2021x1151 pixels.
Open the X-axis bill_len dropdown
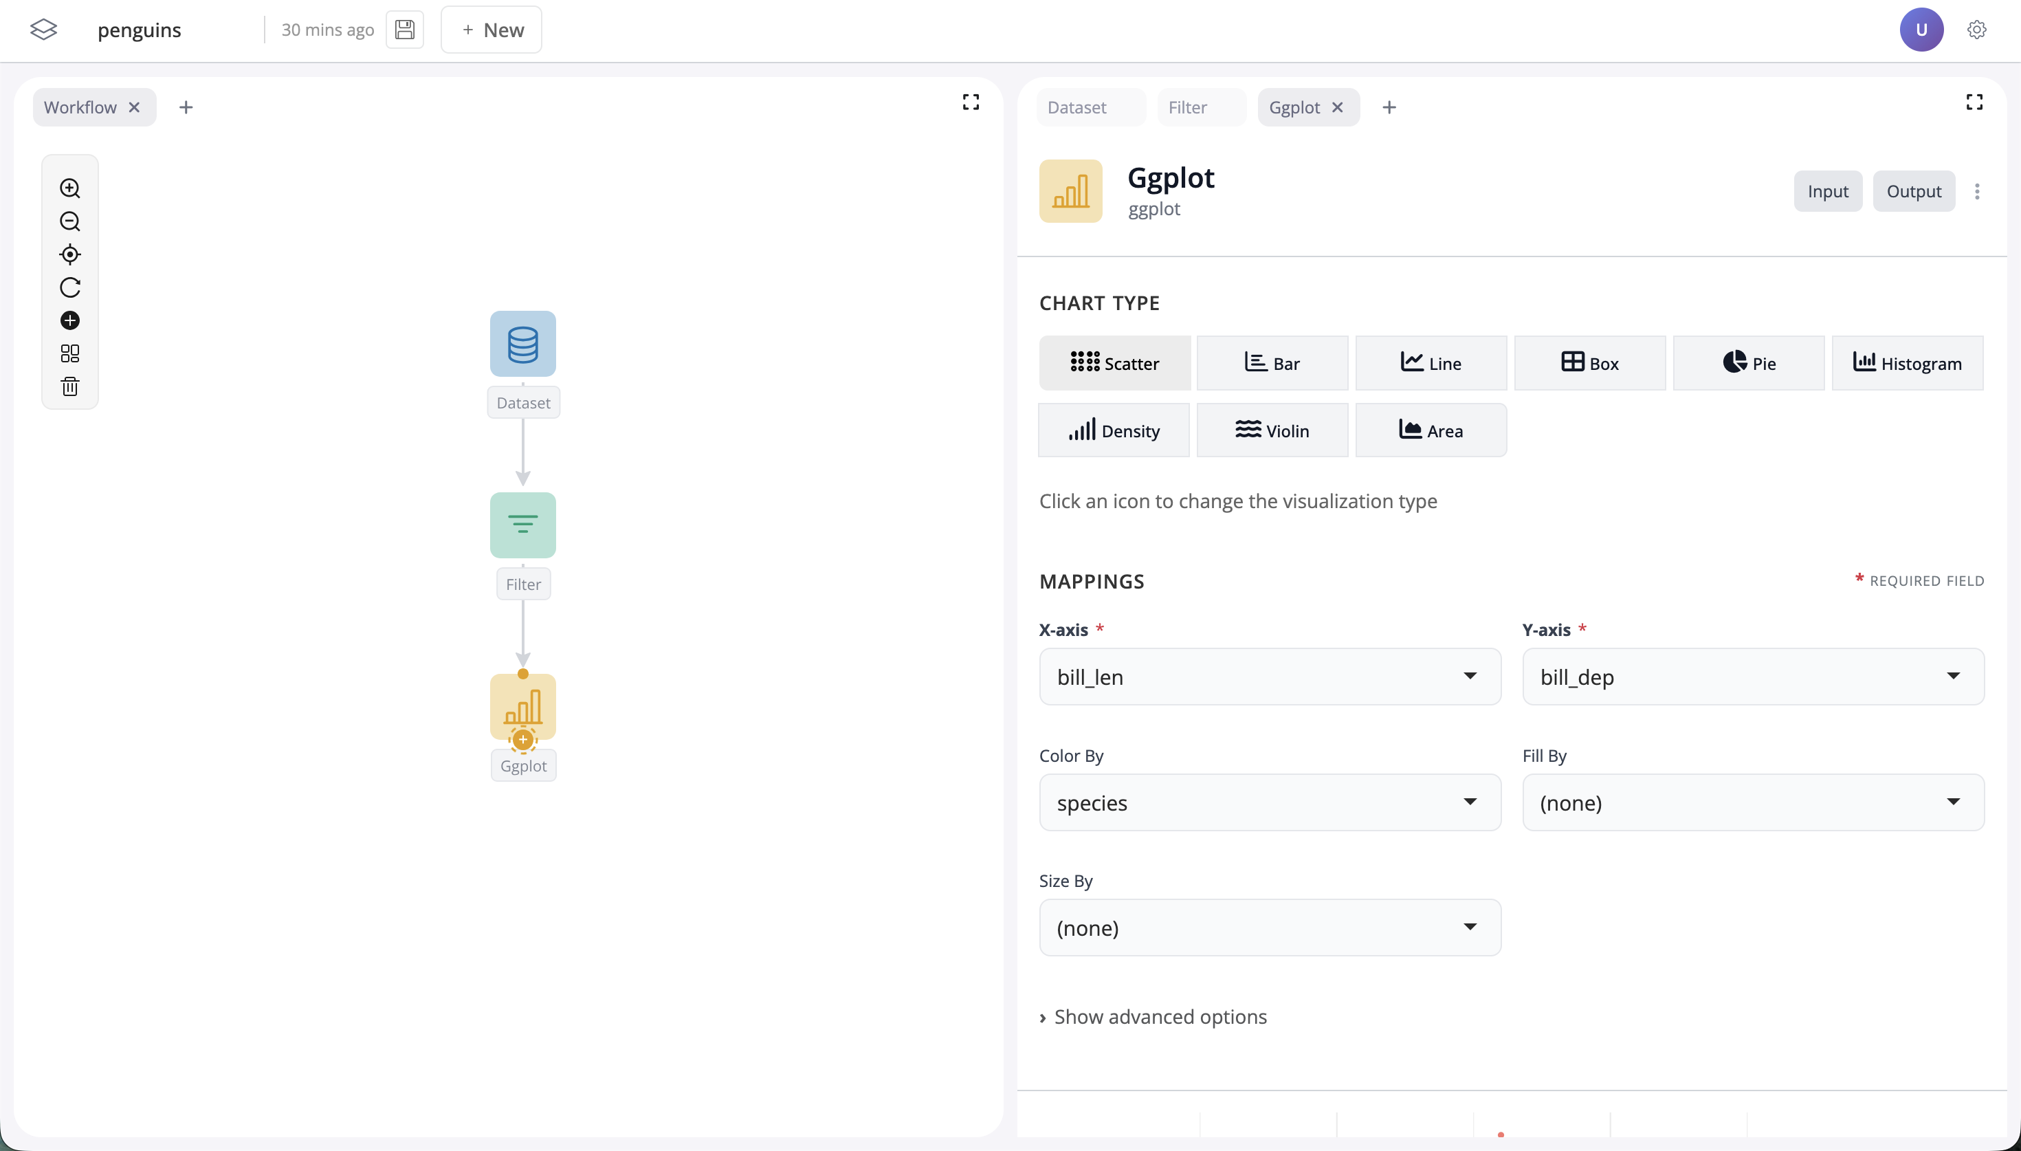point(1270,677)
